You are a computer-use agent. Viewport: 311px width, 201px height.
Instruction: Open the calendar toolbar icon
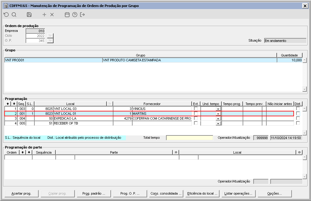(67, 15)
